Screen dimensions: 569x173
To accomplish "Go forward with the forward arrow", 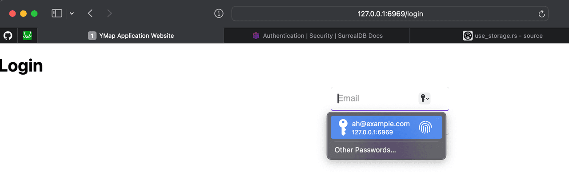I will pos(109,14).
